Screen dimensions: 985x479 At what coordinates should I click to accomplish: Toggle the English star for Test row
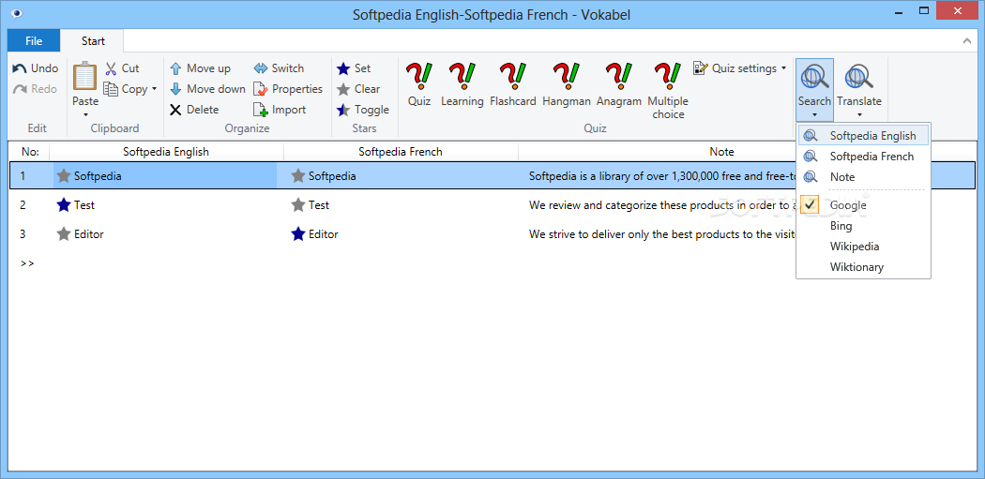tap(64, 204)
